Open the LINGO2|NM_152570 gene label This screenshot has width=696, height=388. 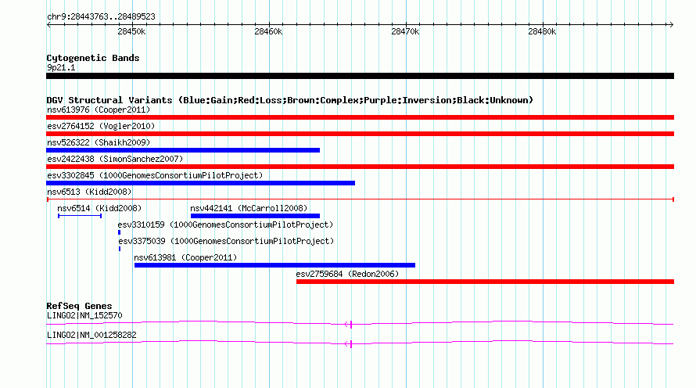tap(84, 315)
